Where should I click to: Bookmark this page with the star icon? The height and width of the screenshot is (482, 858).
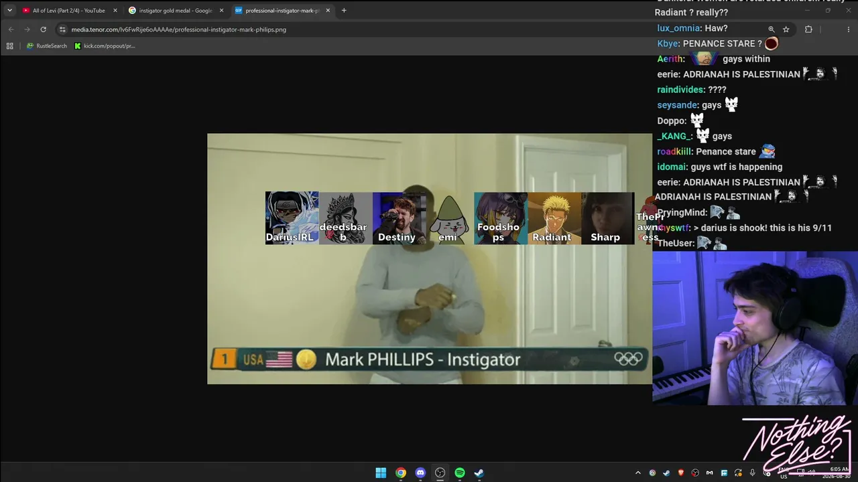pyautogui.click(x=786, y=29)
